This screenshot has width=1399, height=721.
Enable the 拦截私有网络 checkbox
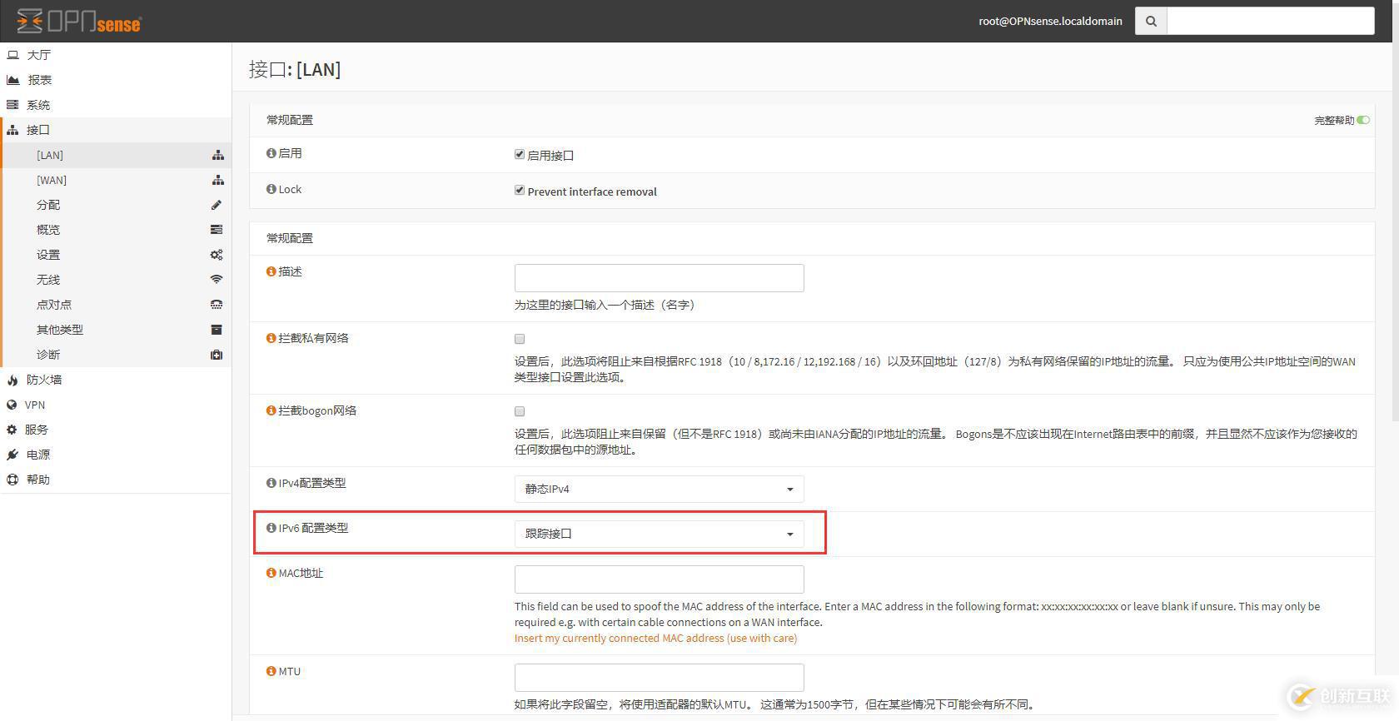(520, 339)
